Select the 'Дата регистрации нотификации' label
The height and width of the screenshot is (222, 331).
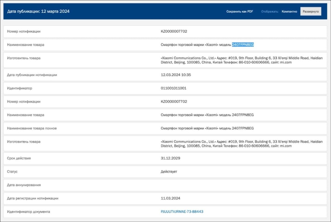tap(33, 198)
